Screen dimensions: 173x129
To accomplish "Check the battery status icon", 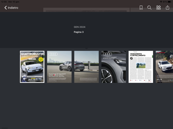I will (x=170, y=2).
